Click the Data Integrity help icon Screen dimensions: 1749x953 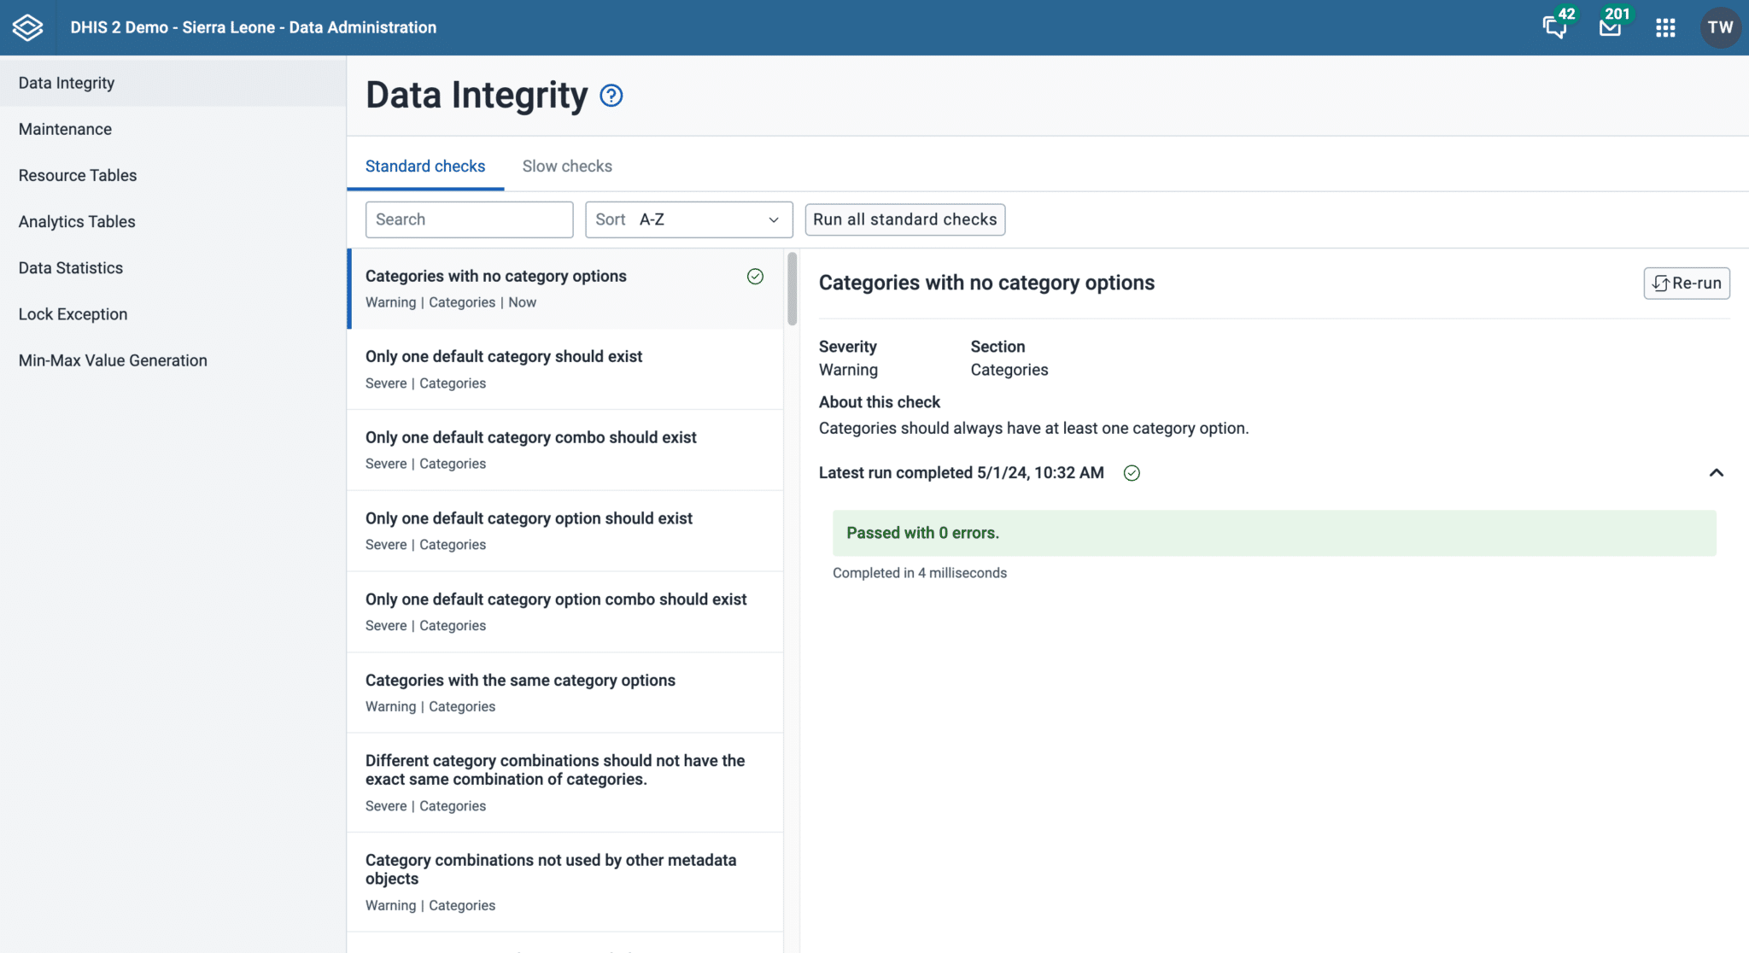pyautogui.click(x=611, y=95)
